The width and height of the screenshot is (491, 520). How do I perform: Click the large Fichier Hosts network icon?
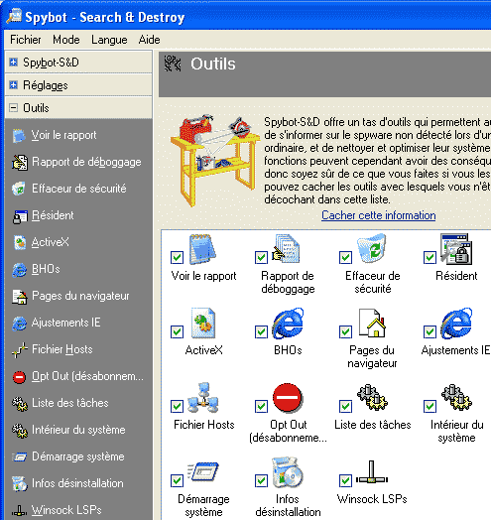203,398
